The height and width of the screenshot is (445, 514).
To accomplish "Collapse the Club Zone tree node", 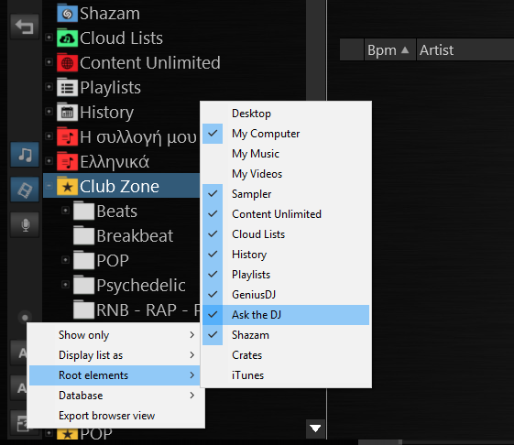I will coord(49,186).
